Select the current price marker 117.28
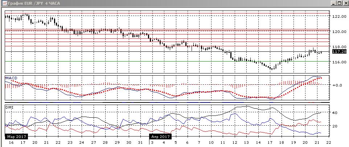The width and height of the screenshot is (349, 147). (339, 51)
